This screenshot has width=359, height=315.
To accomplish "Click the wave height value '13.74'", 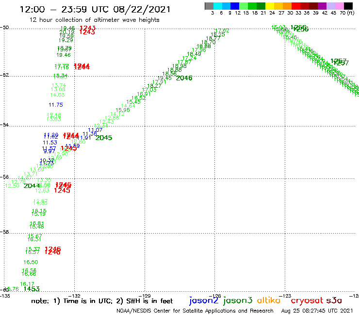I will pos(59,85).
